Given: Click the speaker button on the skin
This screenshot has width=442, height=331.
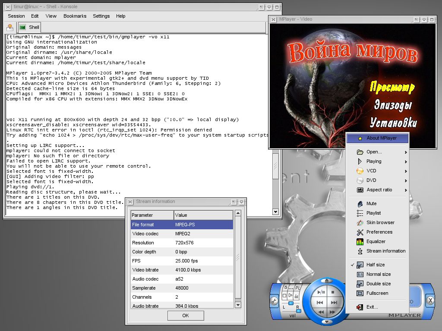Looking at the screenshot, I should pos(290,295).
